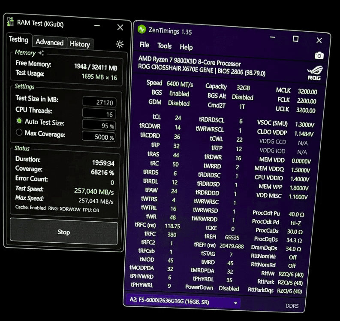This screenshot has height=321, width=340.
Task: Switch to the Testing tab
Action: click(18, 40)
